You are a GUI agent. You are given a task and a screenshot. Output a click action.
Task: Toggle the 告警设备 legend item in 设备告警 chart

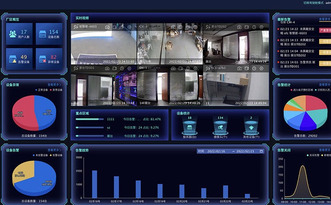point(56,155)
